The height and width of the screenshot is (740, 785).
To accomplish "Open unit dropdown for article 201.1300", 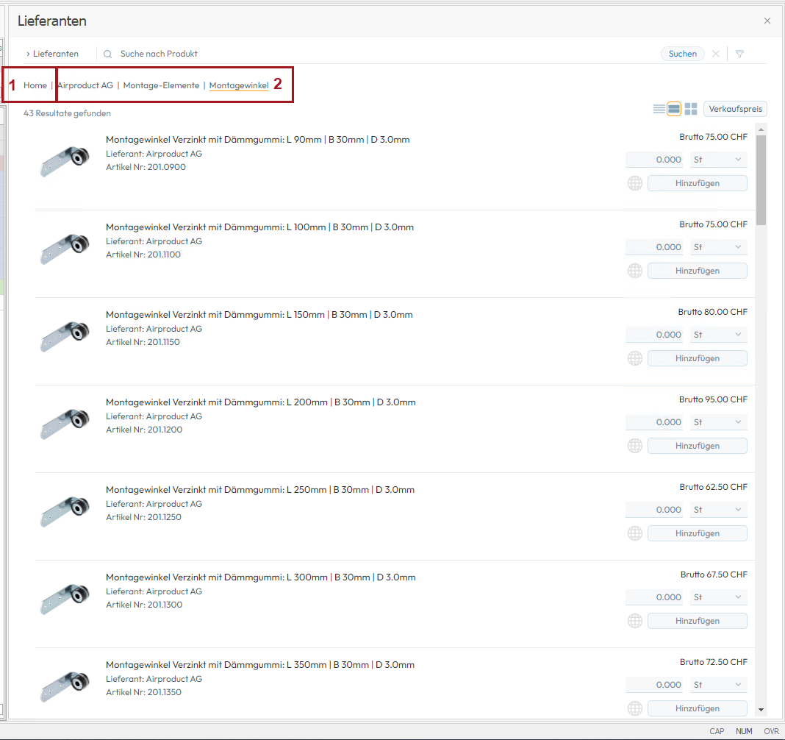I will (x=718, y=597).
